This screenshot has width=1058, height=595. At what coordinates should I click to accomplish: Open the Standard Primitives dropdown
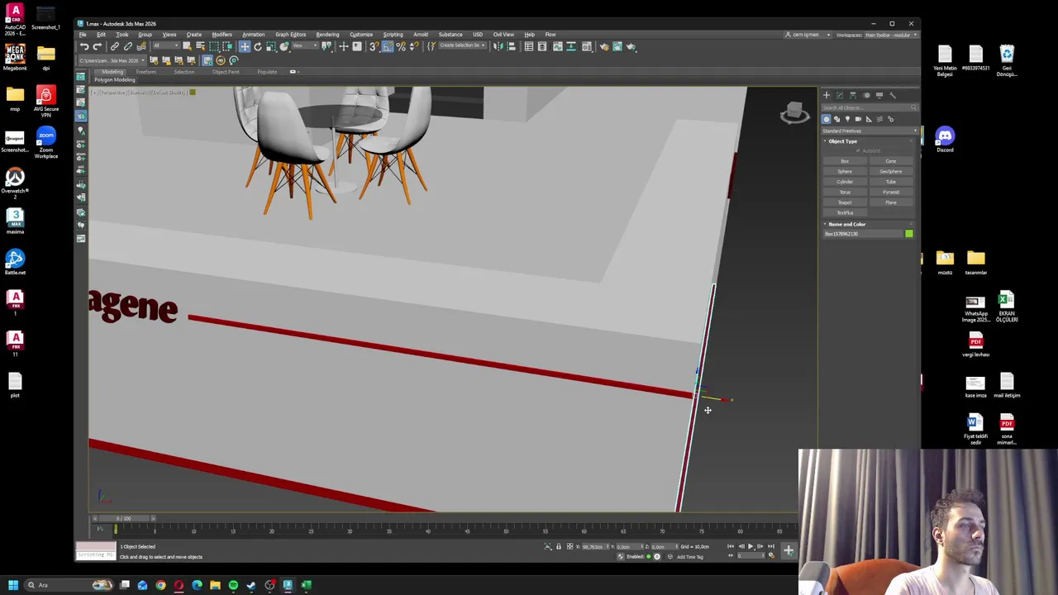point(870,131)
